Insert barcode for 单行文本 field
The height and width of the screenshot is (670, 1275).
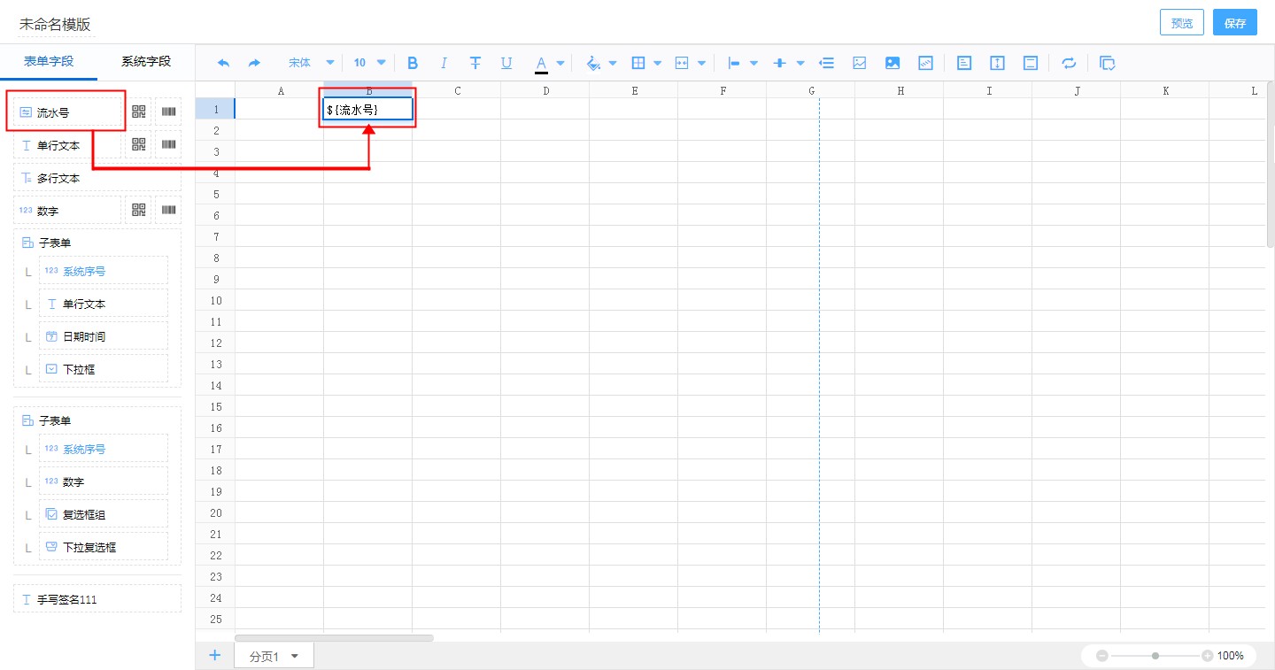coord(168,145)
